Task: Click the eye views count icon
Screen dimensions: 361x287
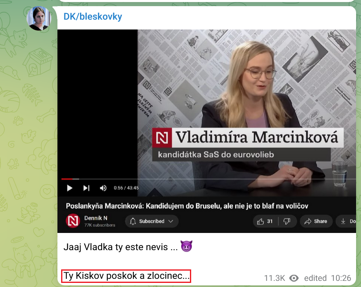Action: coord(294,278)
